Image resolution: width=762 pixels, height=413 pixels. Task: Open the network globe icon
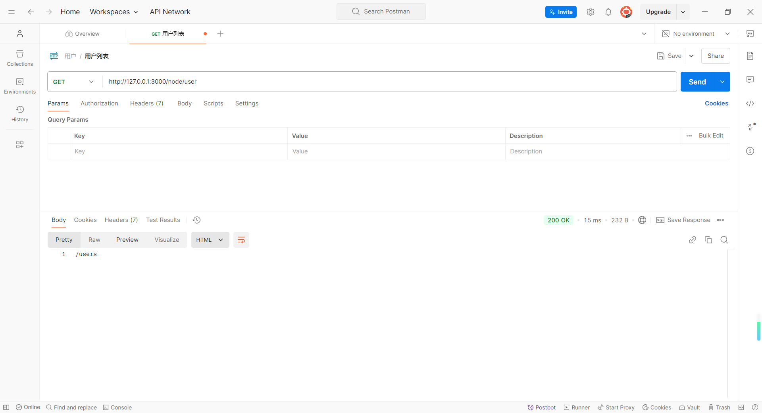coord(642,220)
